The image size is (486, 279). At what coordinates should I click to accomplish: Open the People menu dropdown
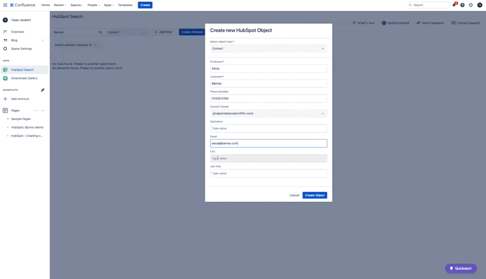[94, 5]
